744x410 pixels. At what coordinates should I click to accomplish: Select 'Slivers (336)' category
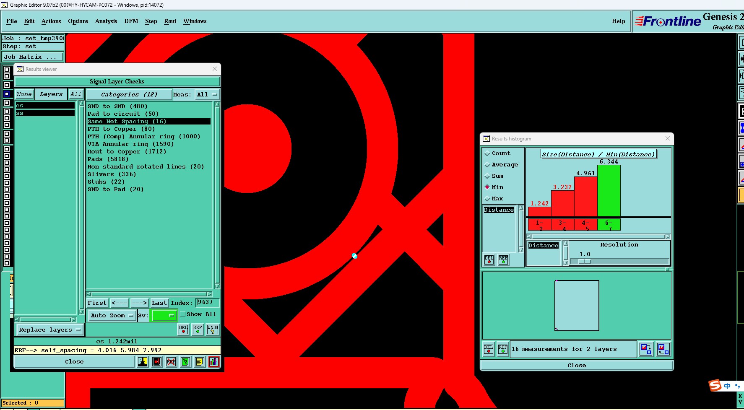(x=112, y=174)
